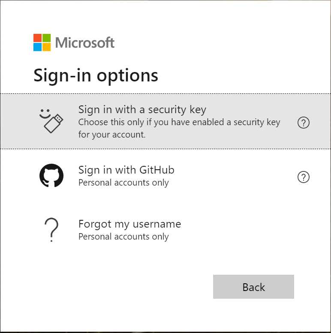Click the security key USB icon
Screen dimensions: 331x333
click(54, 124)
